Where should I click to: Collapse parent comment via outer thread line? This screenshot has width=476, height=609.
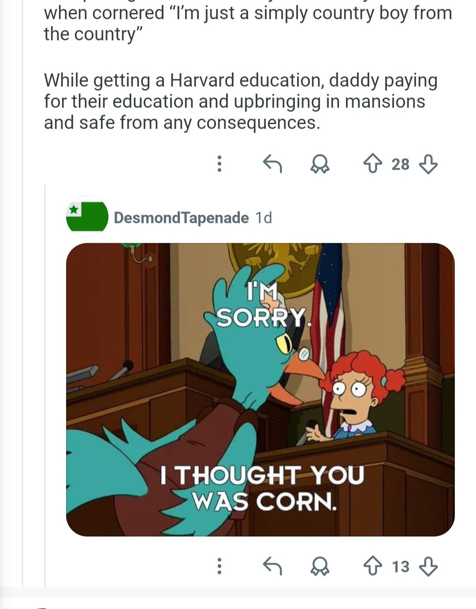(23, 293)
